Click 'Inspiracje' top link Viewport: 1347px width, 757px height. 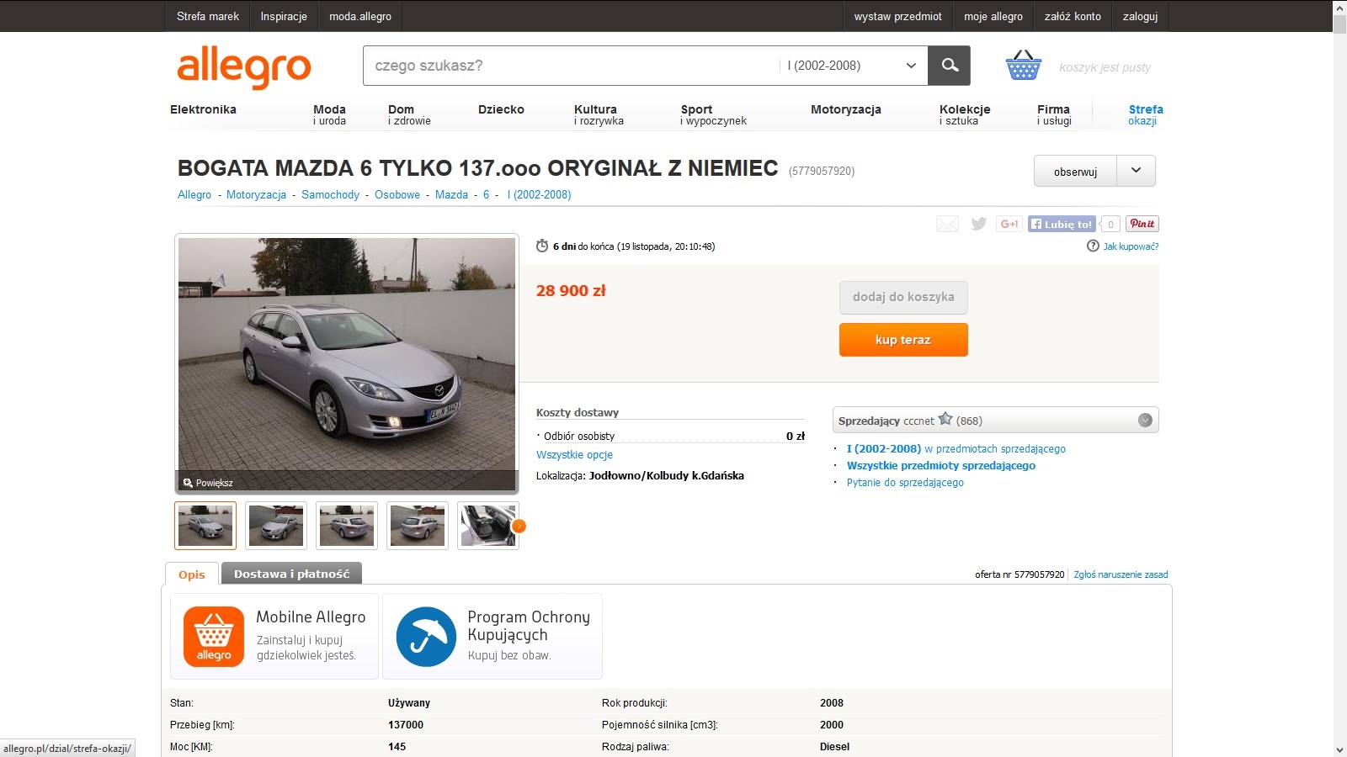[284, 16]
